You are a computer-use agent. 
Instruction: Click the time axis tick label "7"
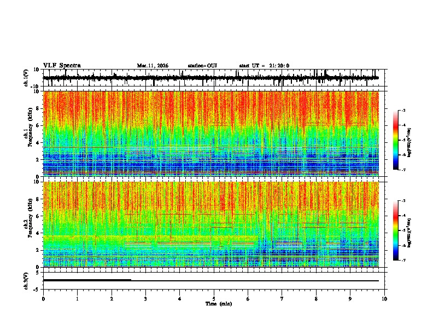(282, 299)
